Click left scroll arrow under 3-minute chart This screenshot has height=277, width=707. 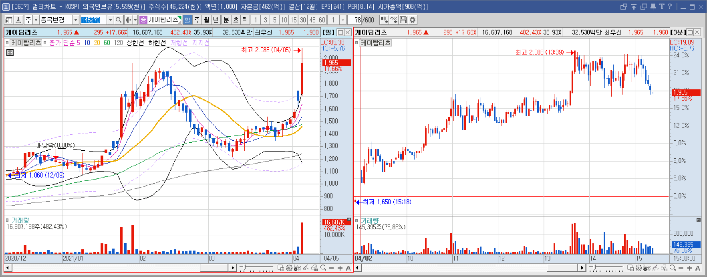[x=357, y=268]
